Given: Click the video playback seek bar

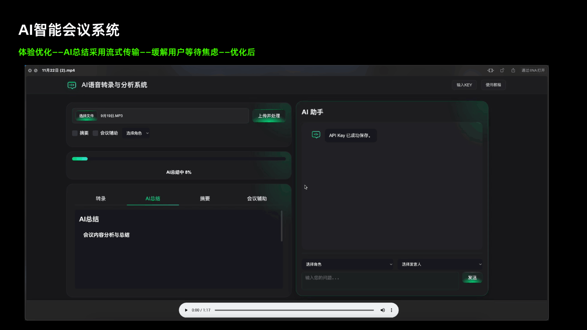Looking at the screenshot, I should pos(294,310).
